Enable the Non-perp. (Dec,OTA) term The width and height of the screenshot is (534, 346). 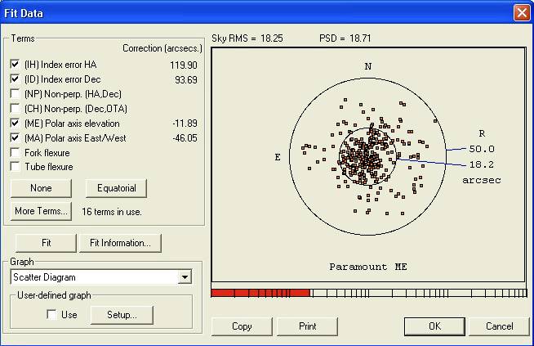tap(16, 109)
